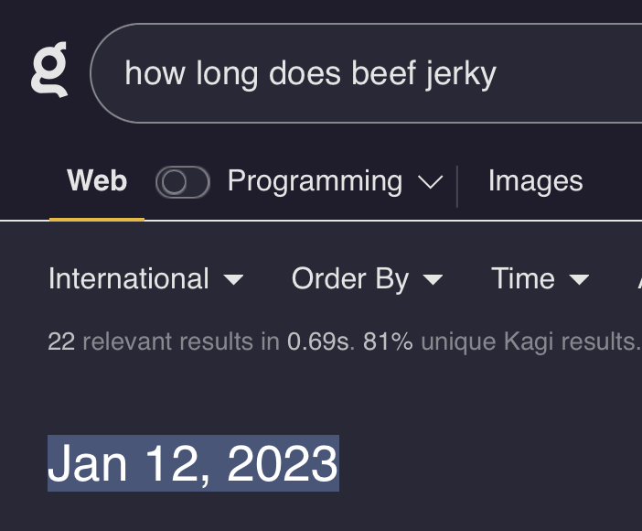Click the cut-off filter right of Time
The height and width of the screenshot is (531, 642).
638,278
